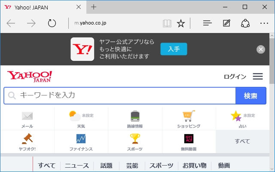Viewport: 275px width, 172px height.
Task: Click the scrollbar down arrow
Action: tap(272, 169)
